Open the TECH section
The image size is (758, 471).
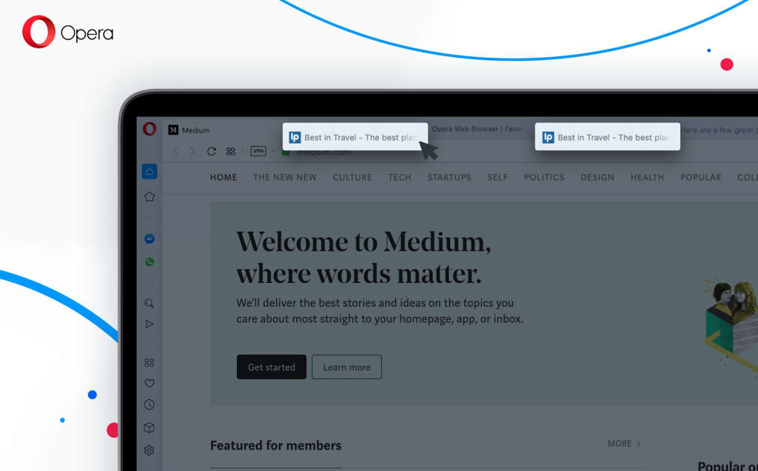click(400, 178)
